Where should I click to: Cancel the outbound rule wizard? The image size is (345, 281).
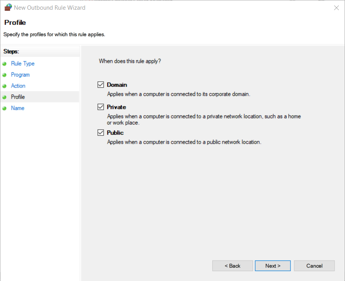314,266
